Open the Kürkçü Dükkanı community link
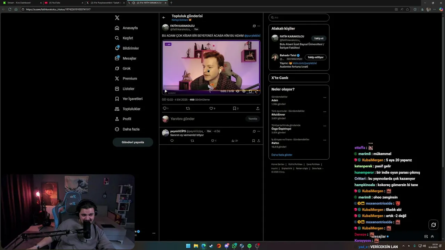This screenshot has height=250, width=445. tap(181, 20)
